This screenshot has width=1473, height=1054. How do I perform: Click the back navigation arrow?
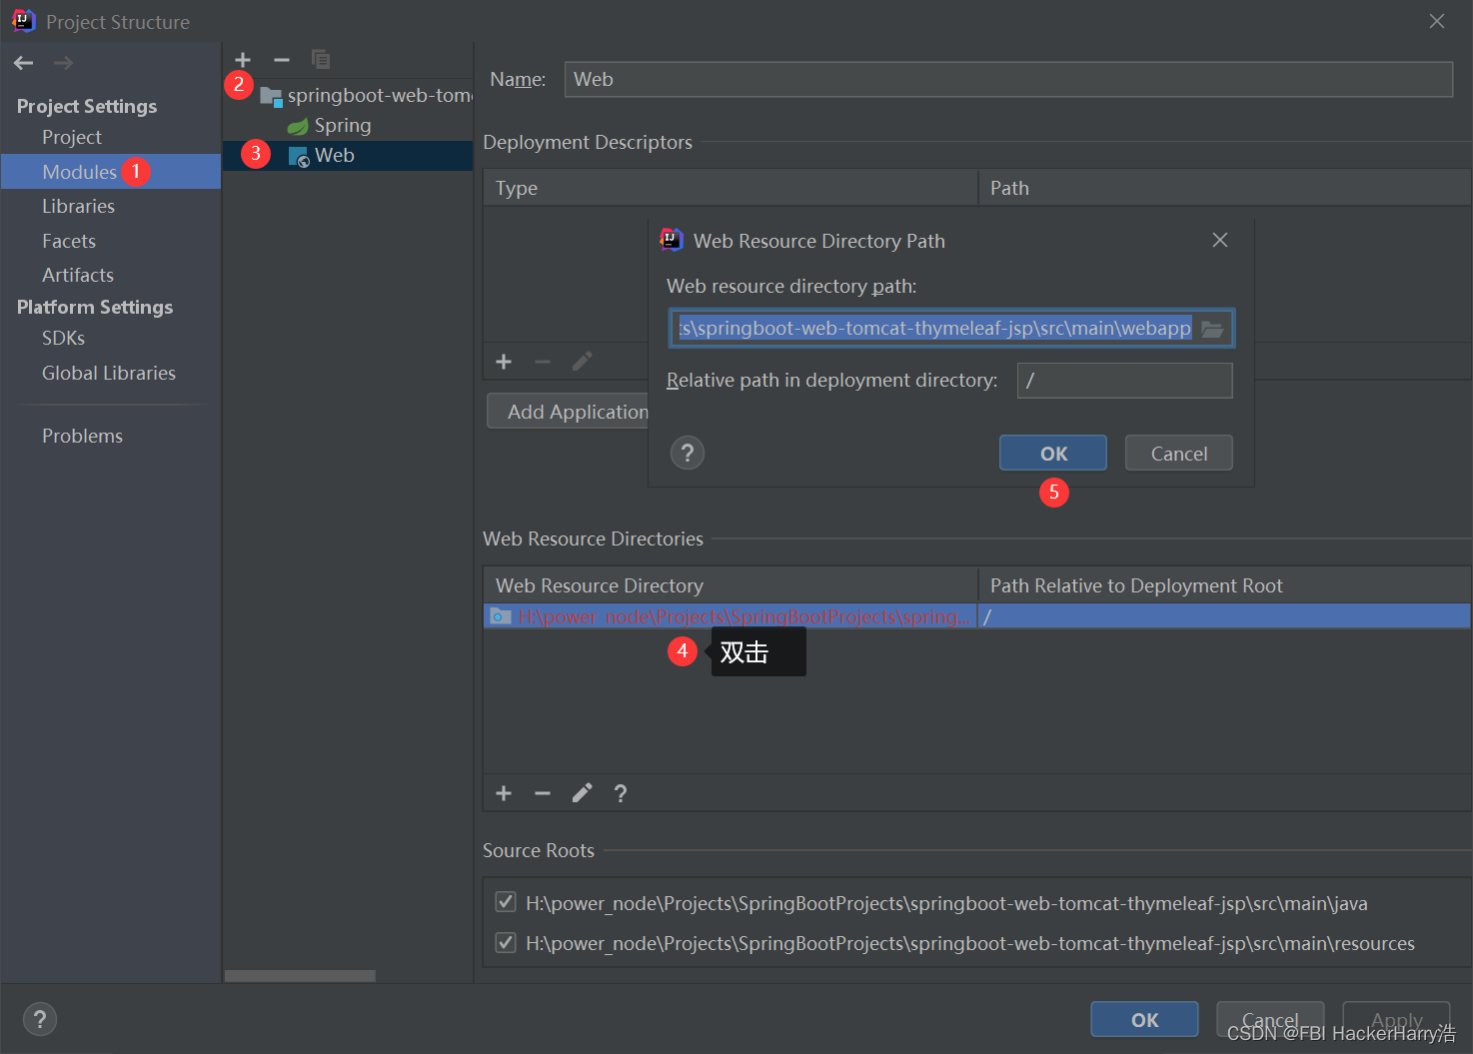(x=24, y=63)
